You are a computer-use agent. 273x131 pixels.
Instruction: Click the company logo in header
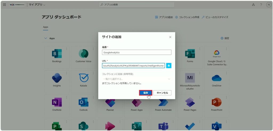point(17,5)
